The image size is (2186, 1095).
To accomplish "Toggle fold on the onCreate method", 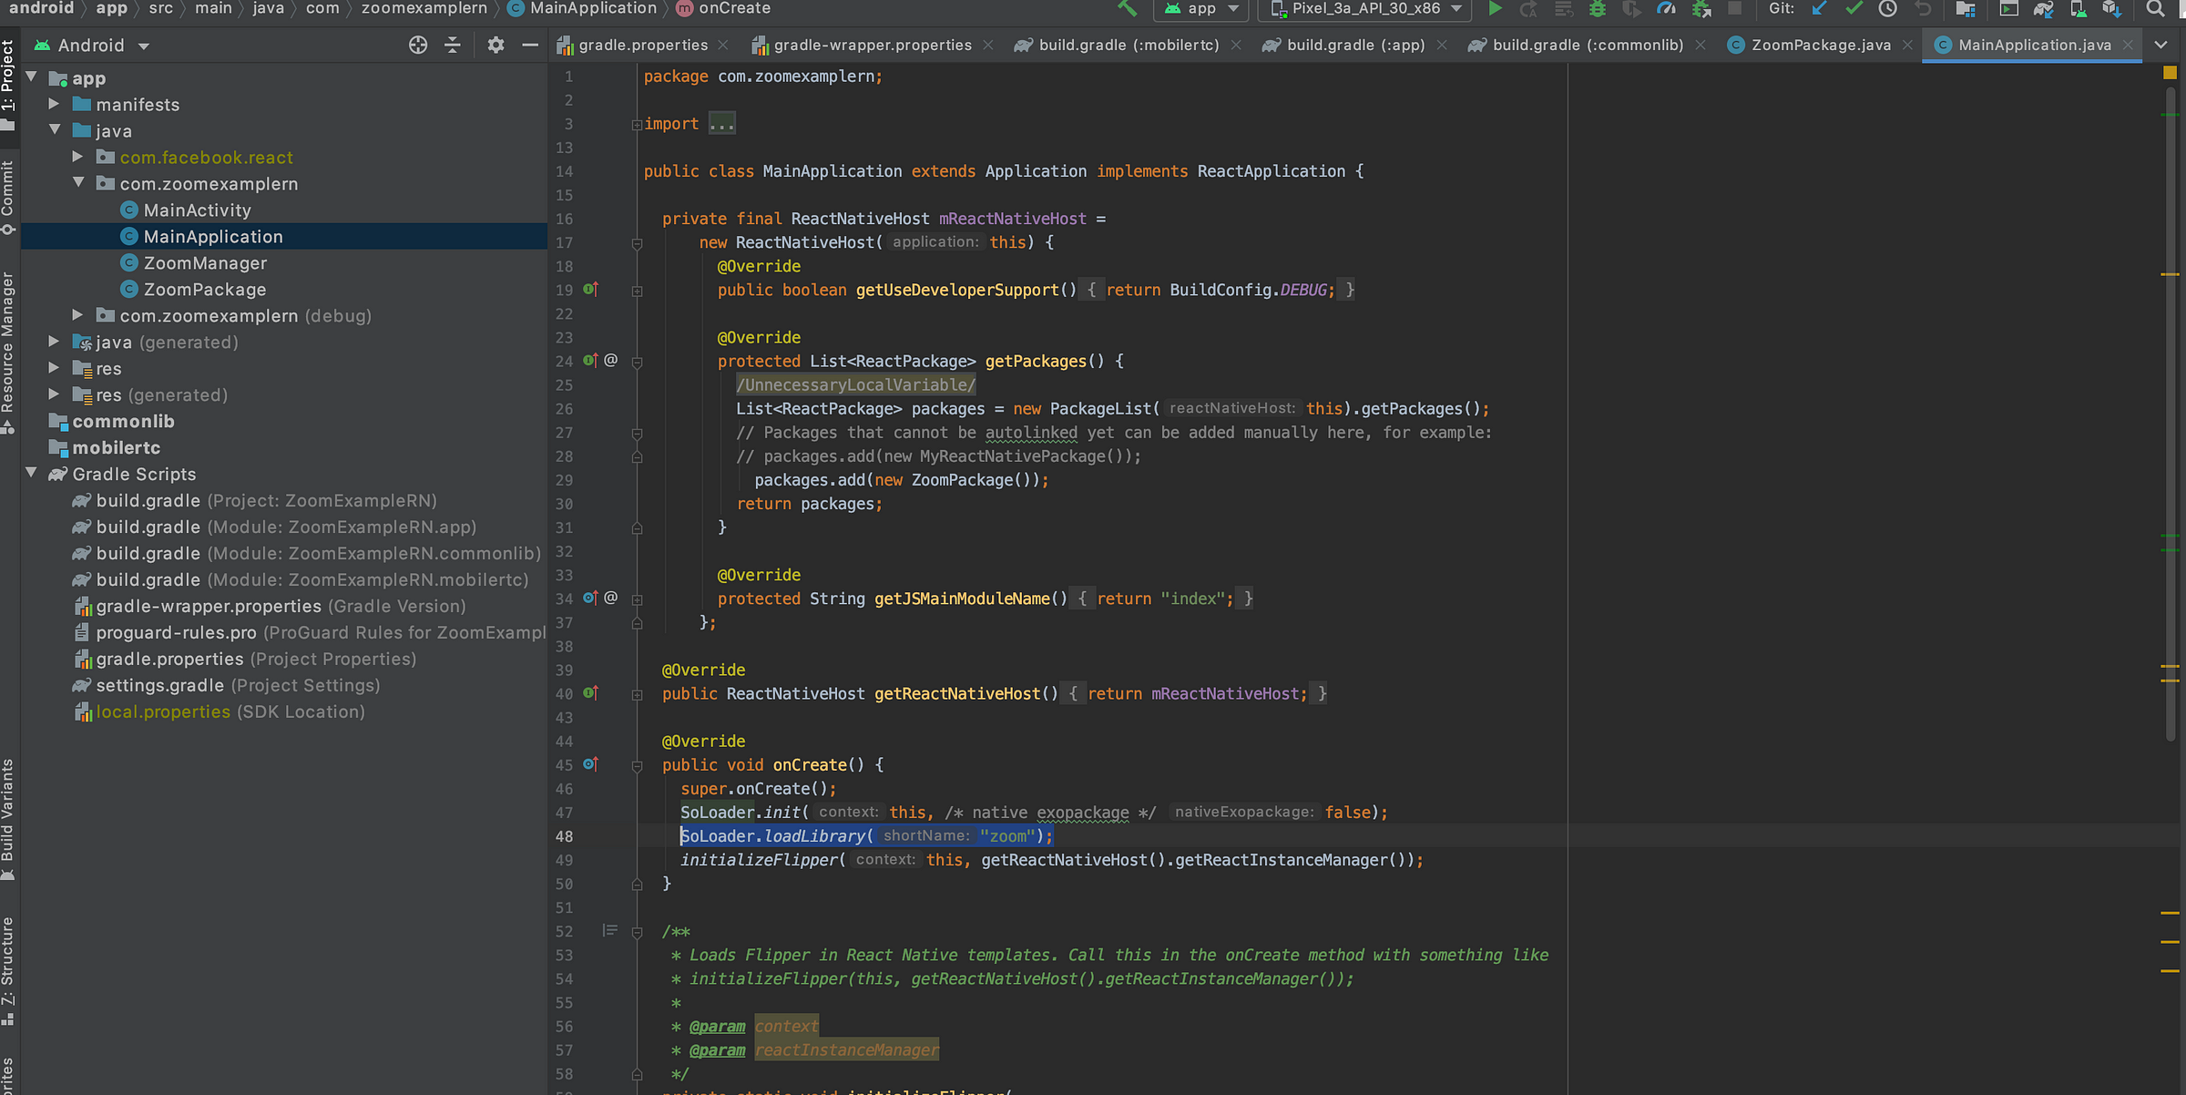I will pyautogui.click(x=637, y=766).
